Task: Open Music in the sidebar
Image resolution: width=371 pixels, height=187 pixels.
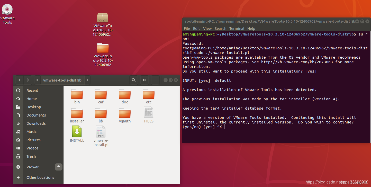Action: coord(38,132)
